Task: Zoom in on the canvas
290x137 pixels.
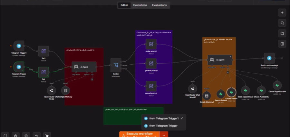Action: coord(15,135)
